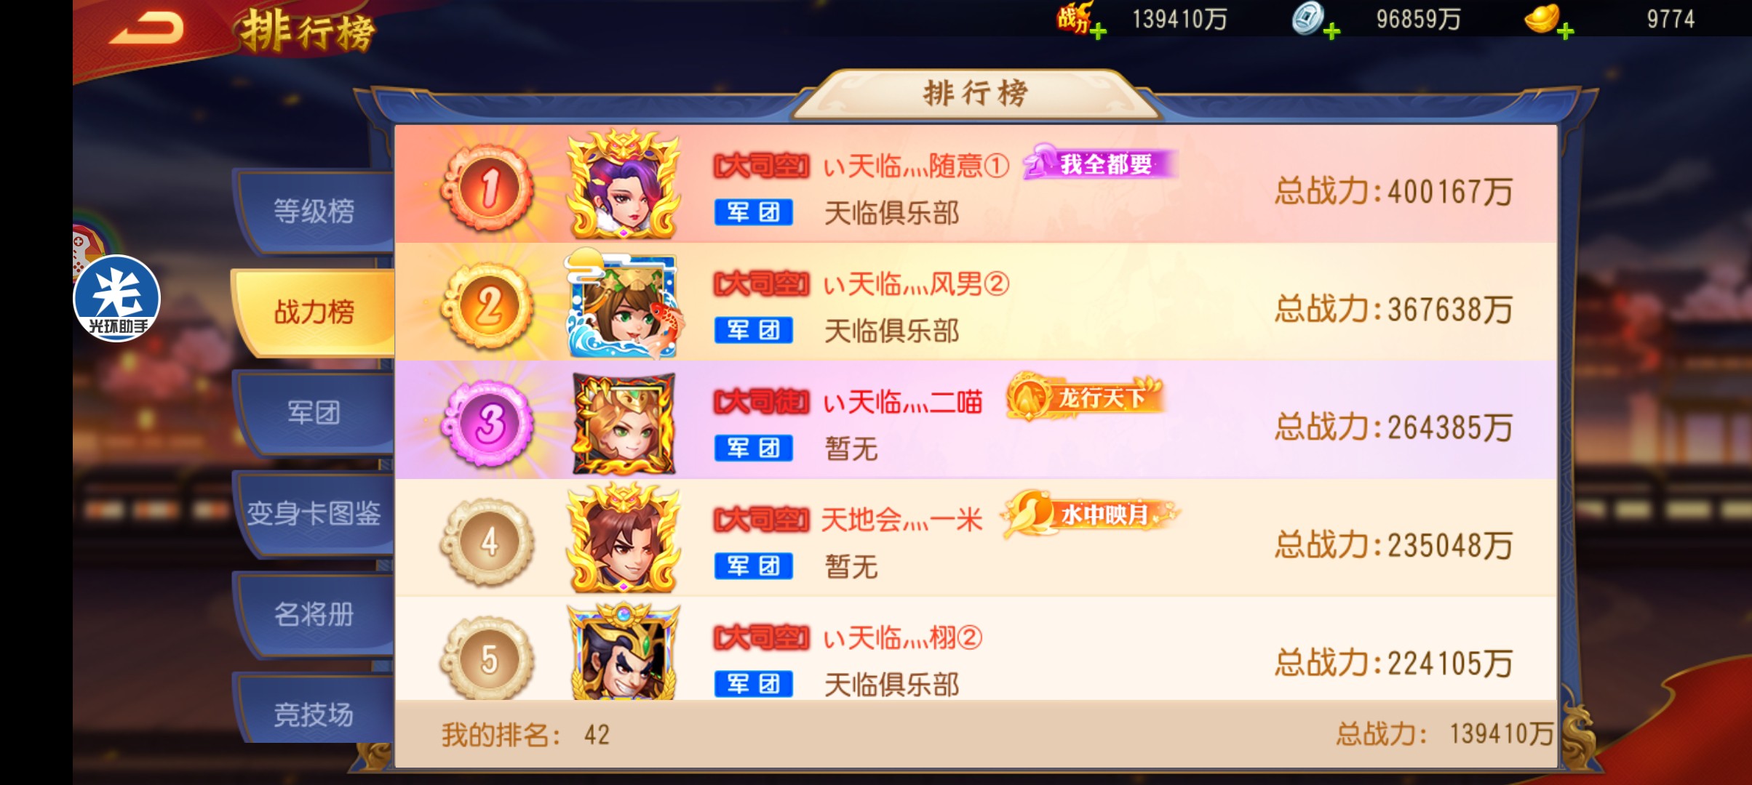1752x785 pixels.
Task: Click the orange back arrow icon
Action: point(148,29)
